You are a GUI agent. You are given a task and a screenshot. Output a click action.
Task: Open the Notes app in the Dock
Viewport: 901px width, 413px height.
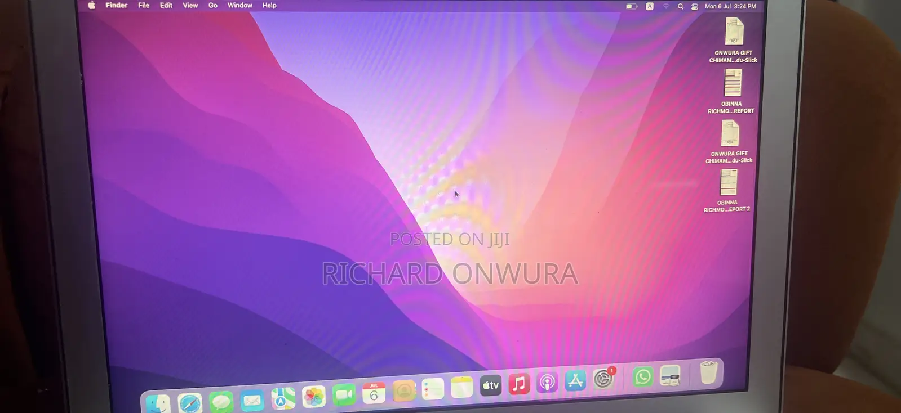tap(461, 387)
